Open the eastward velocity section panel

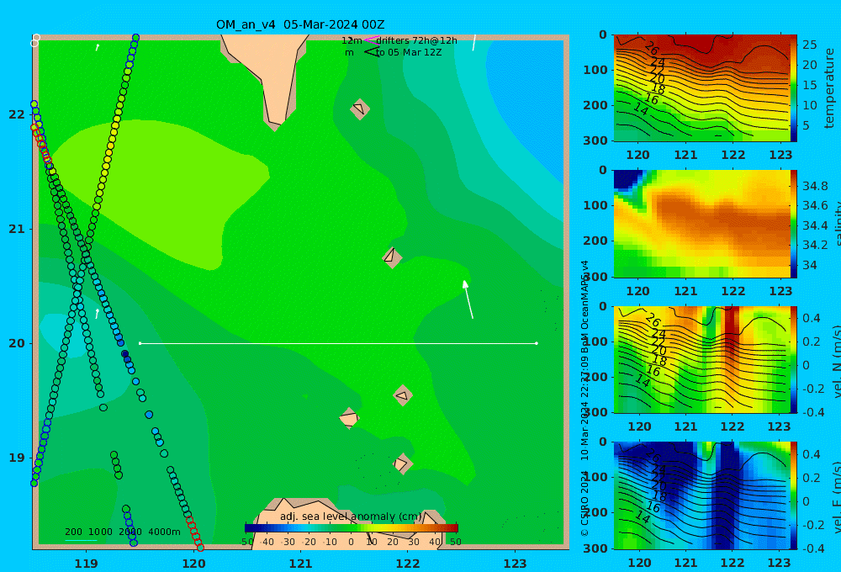tap(701, 495)
